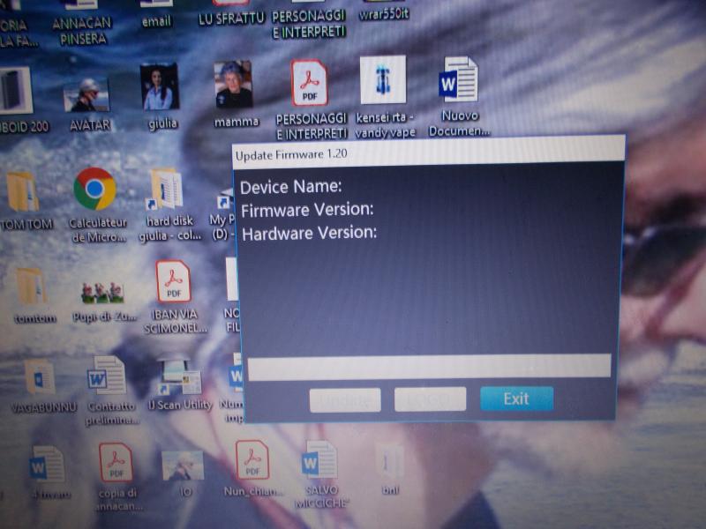Click the firmware progress bar

click(429, 367)
